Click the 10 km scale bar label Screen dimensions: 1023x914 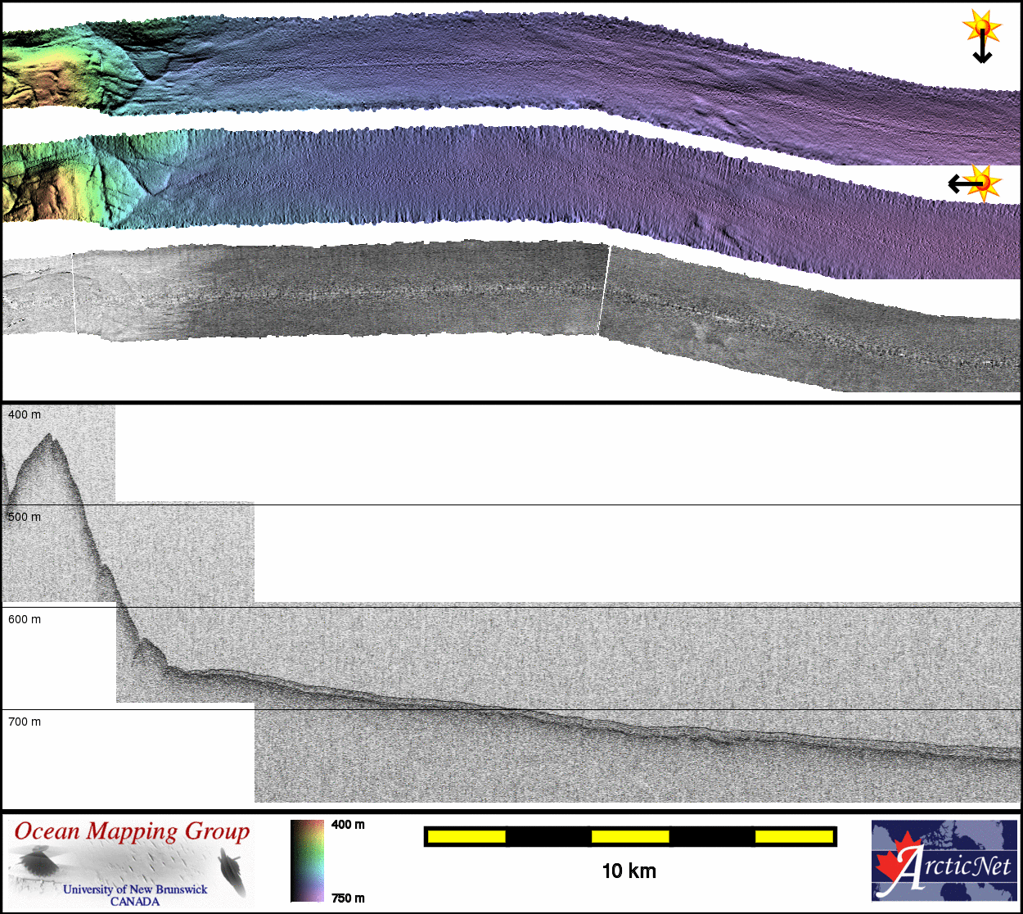629,871
